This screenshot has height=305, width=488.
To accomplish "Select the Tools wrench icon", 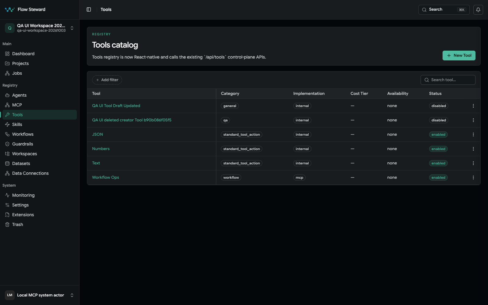I will 7,115.
